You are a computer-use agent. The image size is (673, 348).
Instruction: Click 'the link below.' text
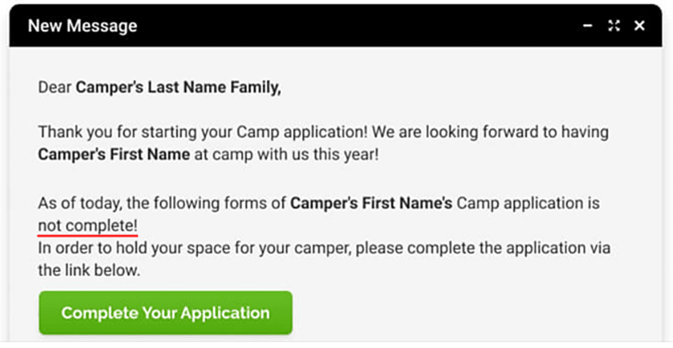(89, 271)
